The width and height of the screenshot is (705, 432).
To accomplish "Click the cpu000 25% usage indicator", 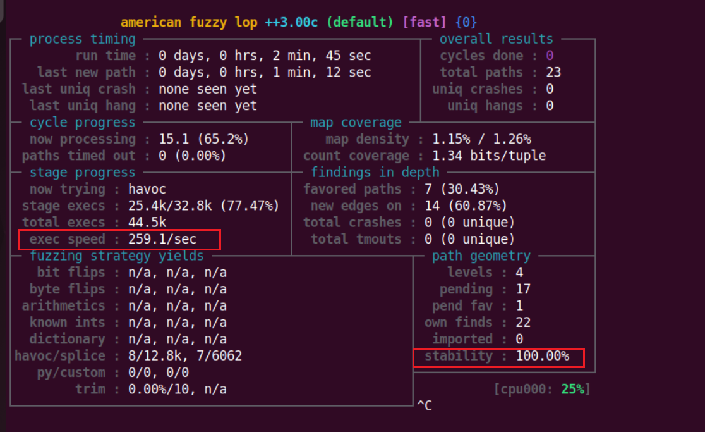I will pos(542,389).
